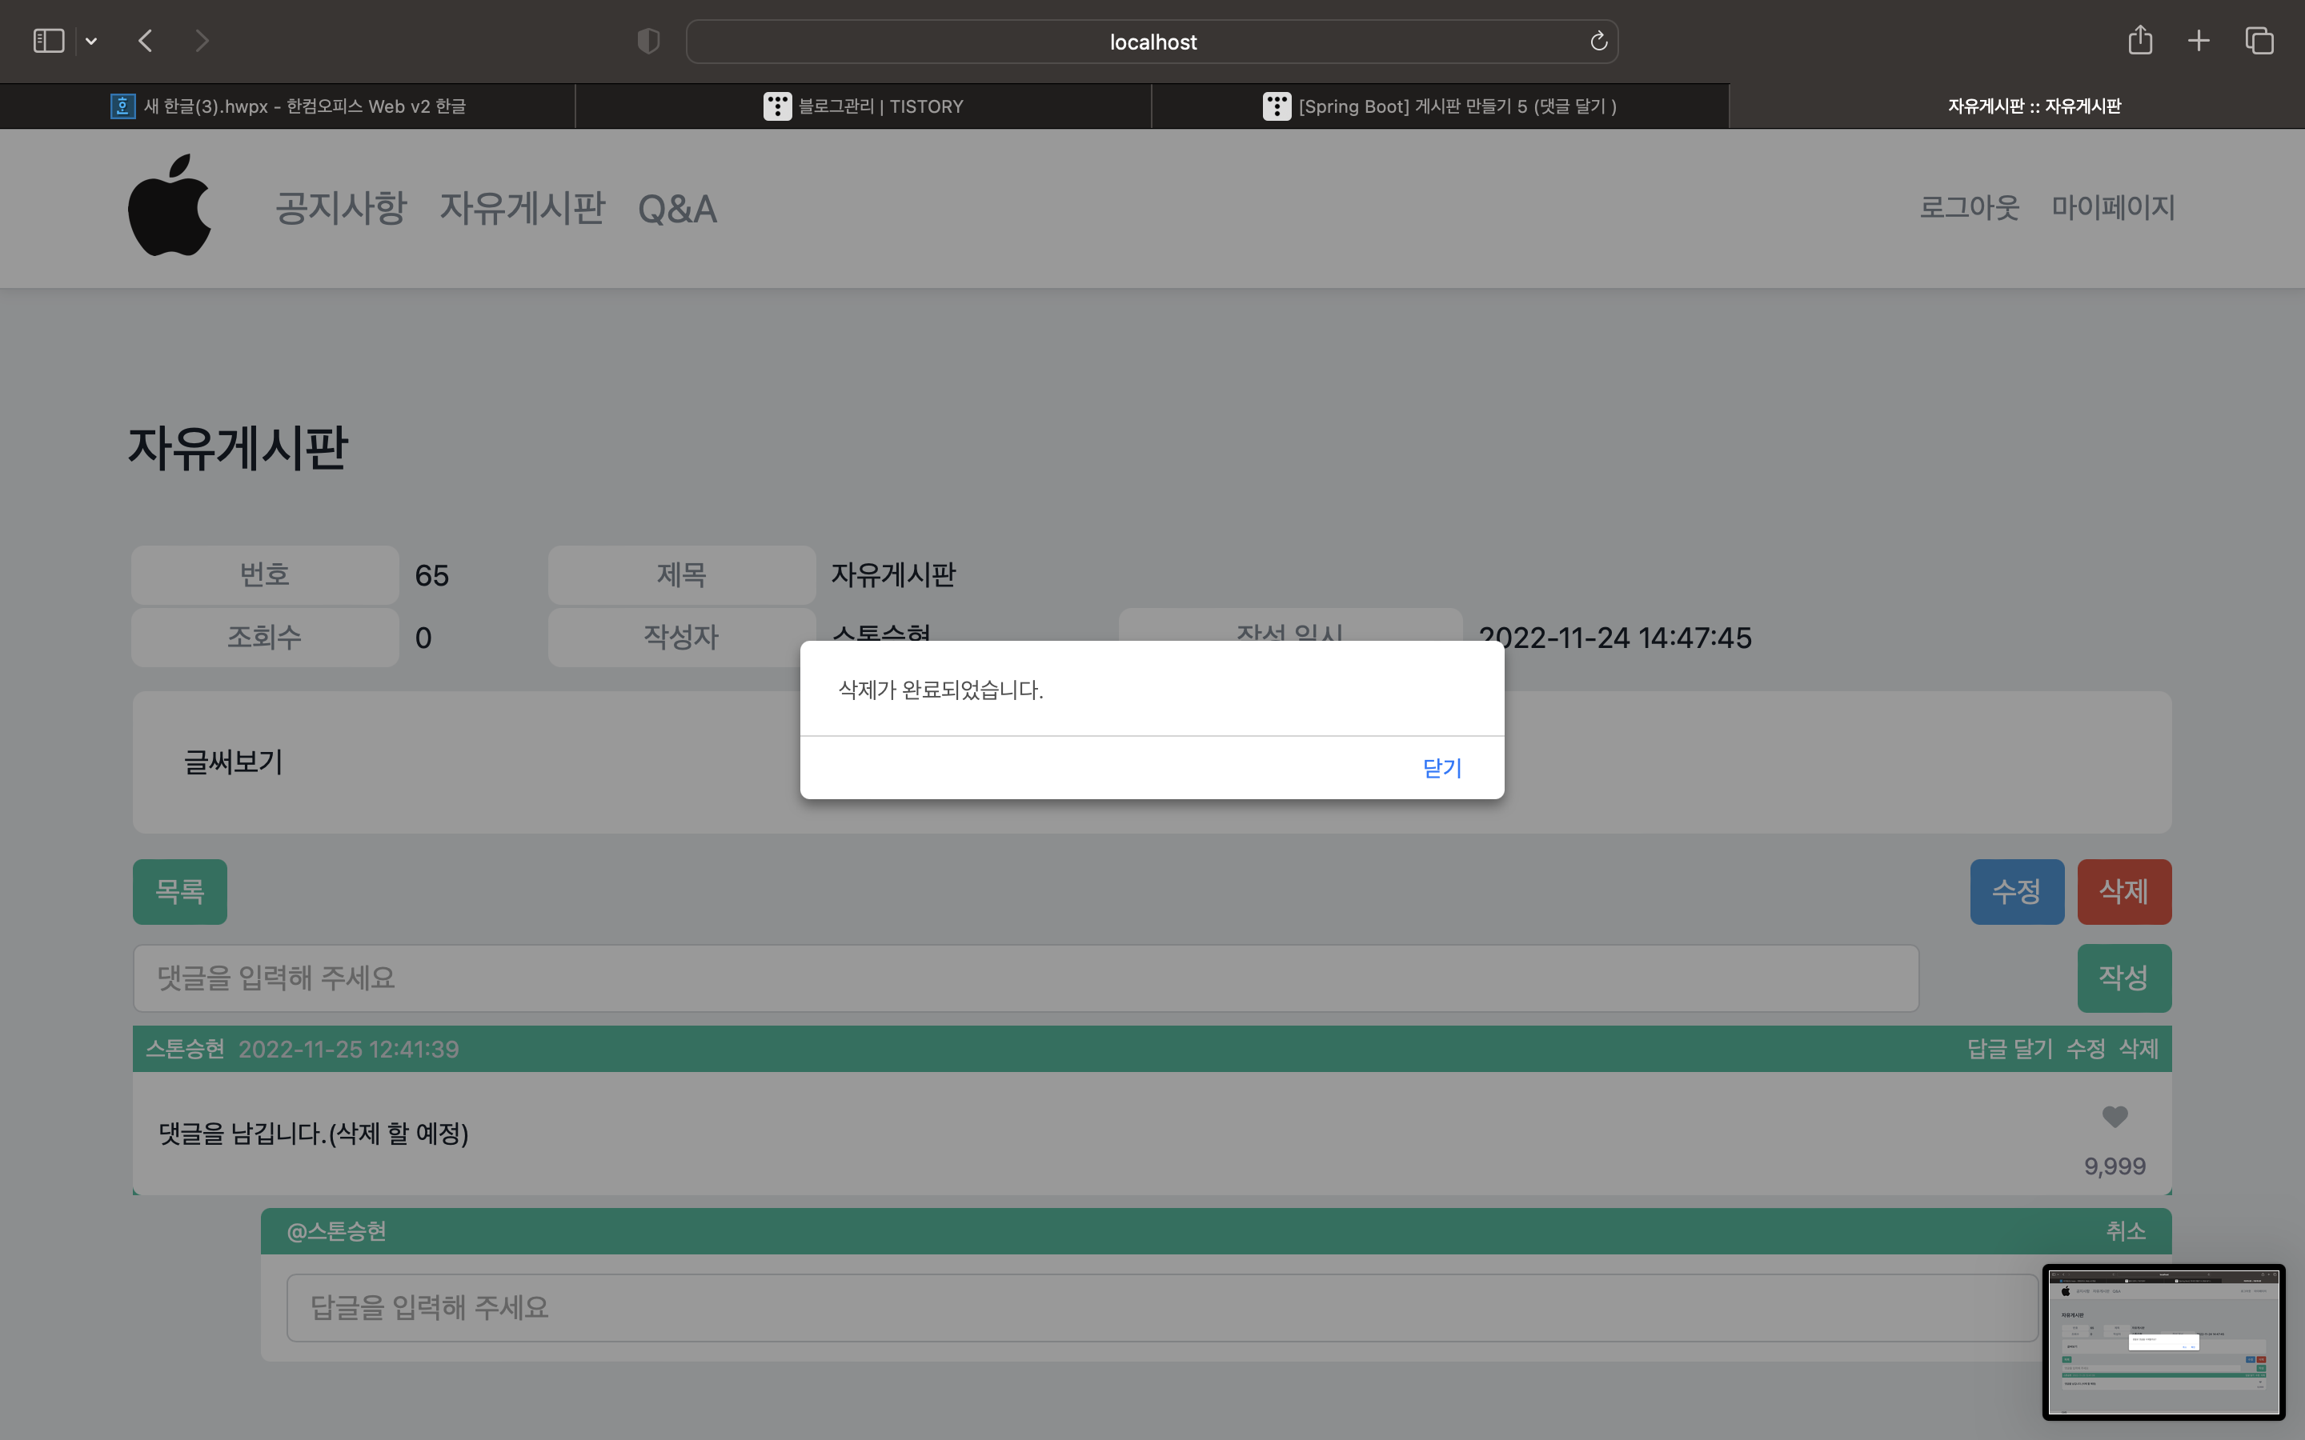2305x1440 pixels.
Task: Toggle 답글 닫기 to collapse reply
Action: coord(2010,1049)
